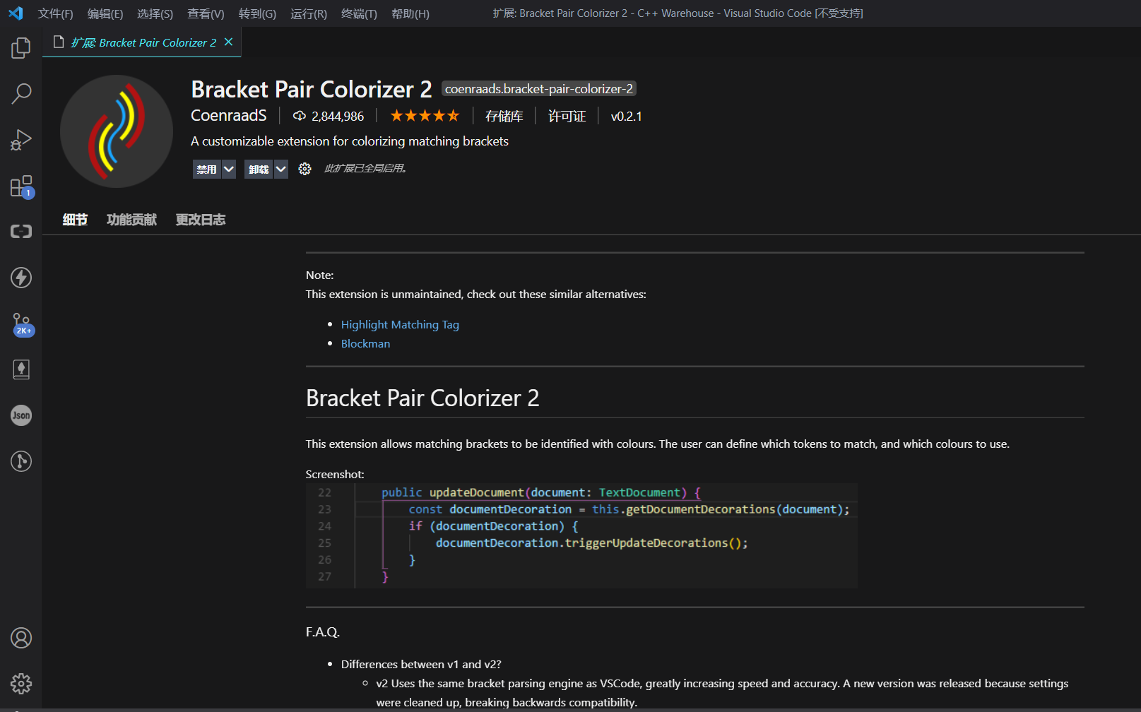Open the Remote Explorer bracket icon

point(21,232)
